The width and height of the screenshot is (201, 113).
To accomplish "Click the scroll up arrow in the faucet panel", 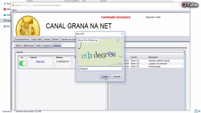I will pos(185,51).
